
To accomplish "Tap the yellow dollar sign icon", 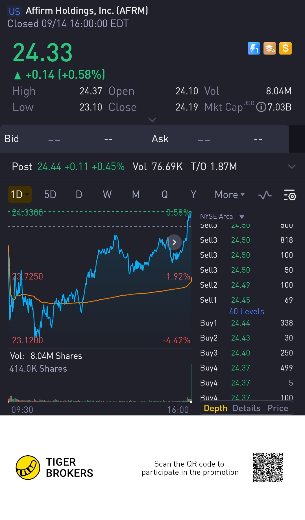I will click(286, 48).
